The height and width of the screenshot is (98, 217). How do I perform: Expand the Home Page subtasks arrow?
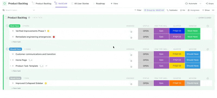(x=11, y=60)
